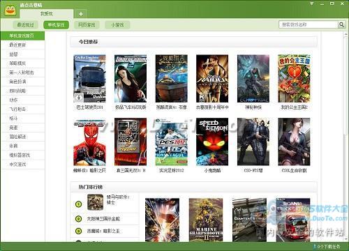Open the 我的公主王国 game cover

tap(294, 79)
